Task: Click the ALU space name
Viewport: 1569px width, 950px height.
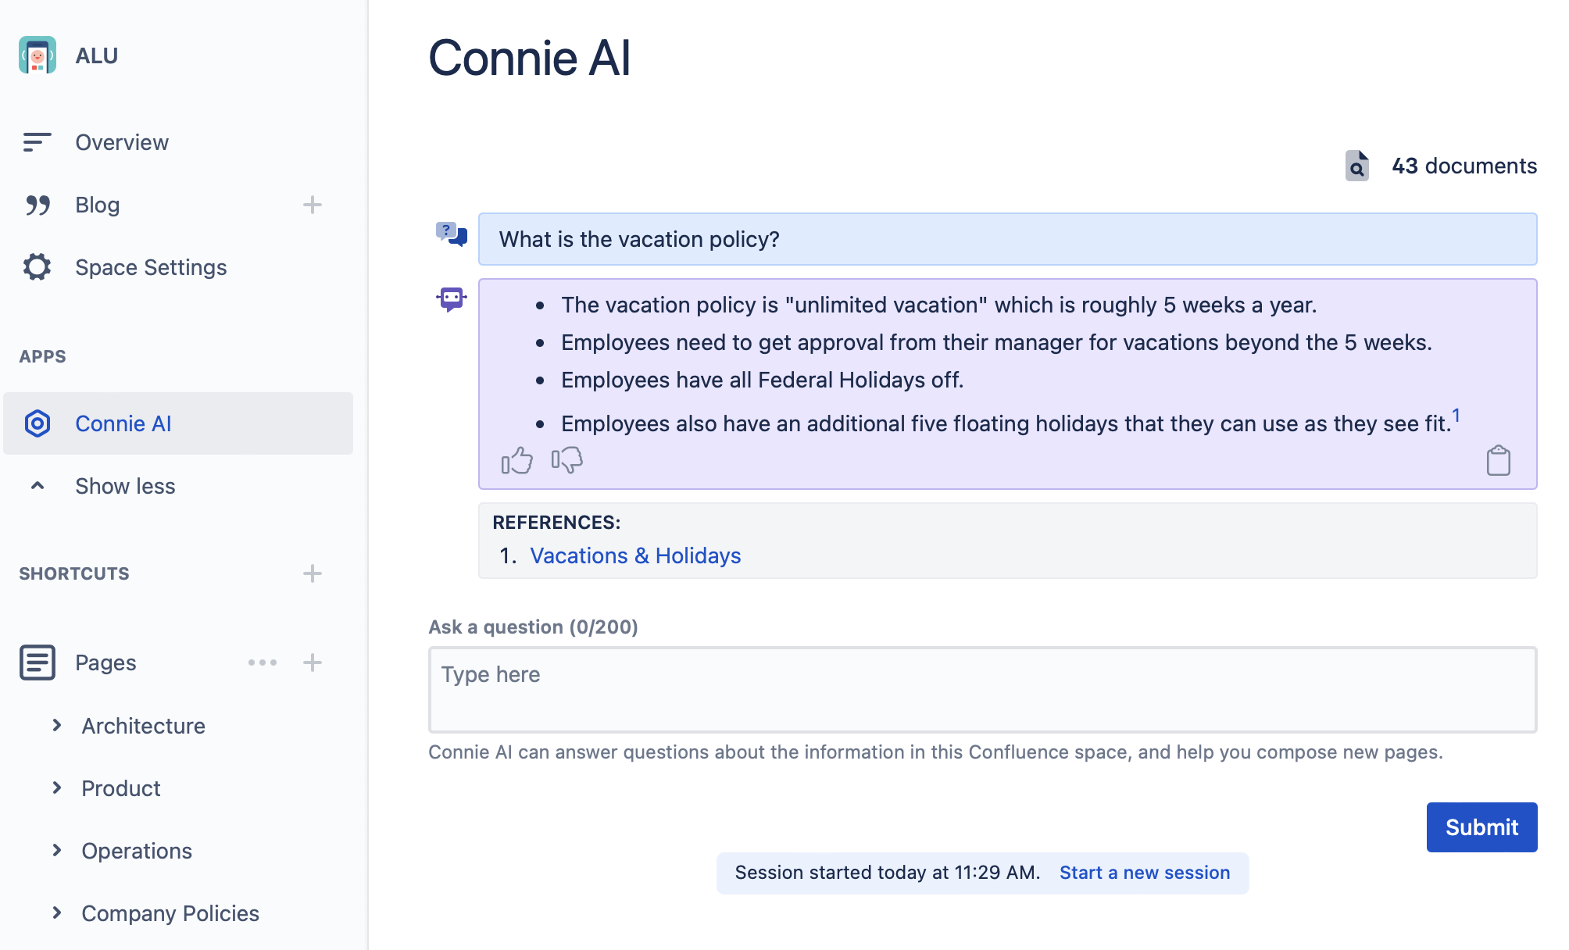Action: click(97, 55)
